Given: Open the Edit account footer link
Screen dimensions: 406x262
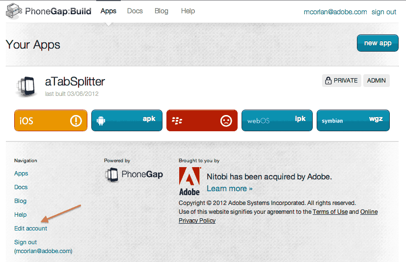Looking at the screenshot, I should [31, 229].
